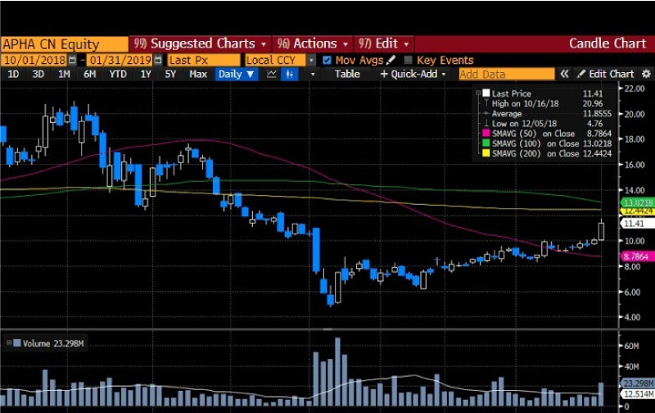Switch to Table view

click(x=347, y=74)
